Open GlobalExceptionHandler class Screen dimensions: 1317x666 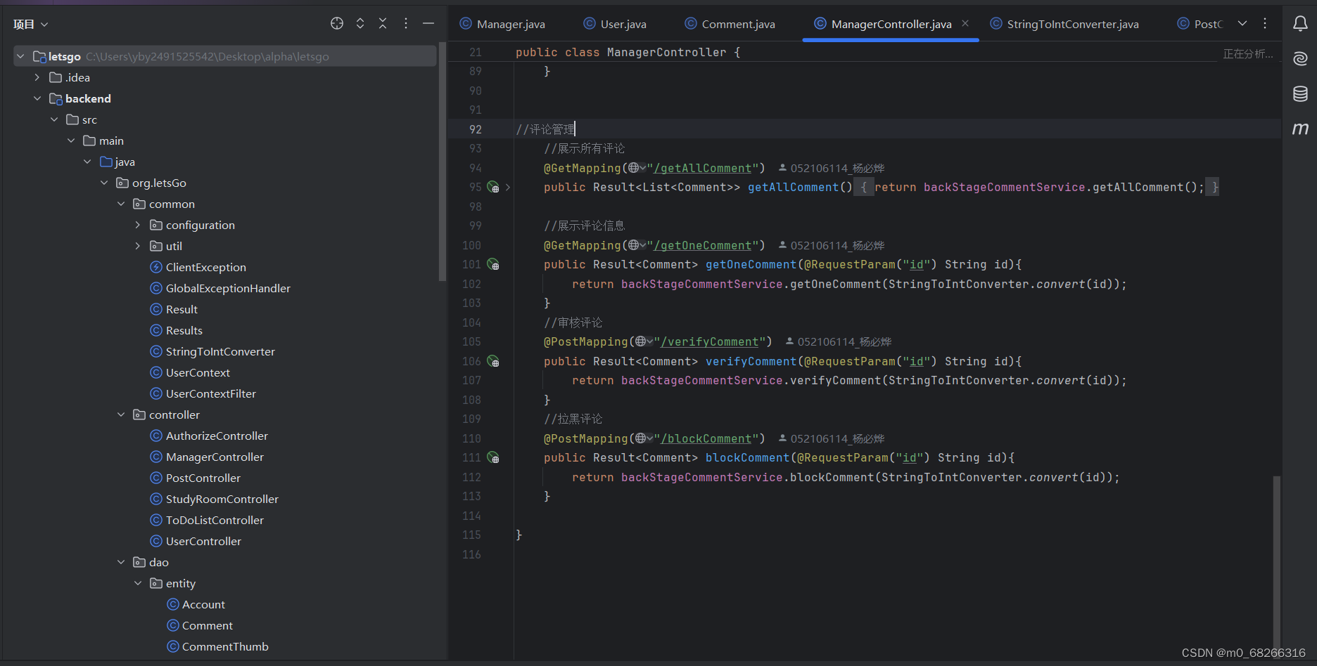220,288
